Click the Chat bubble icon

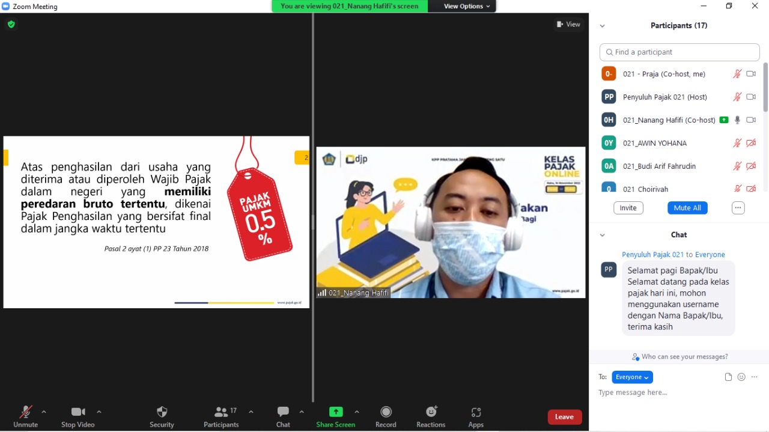283,412
